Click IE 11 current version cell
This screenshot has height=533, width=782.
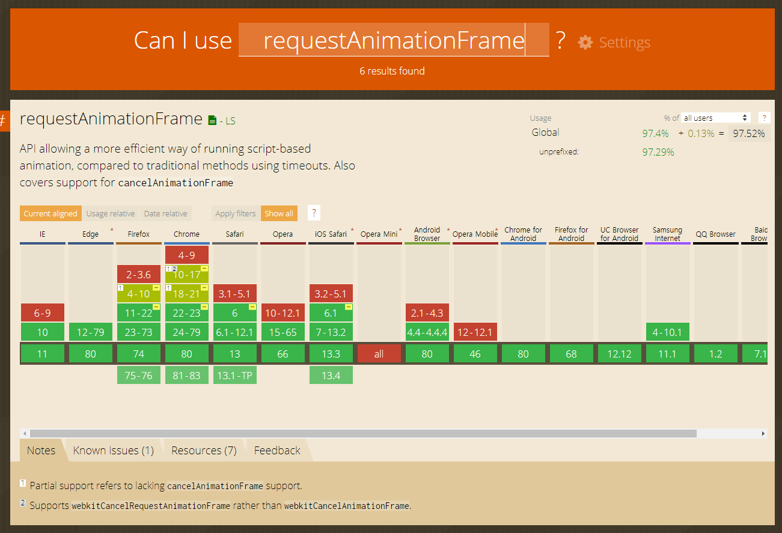[42, 354]
